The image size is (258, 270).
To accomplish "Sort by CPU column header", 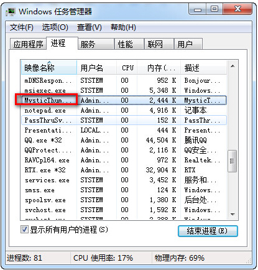I will click(127, 68).
